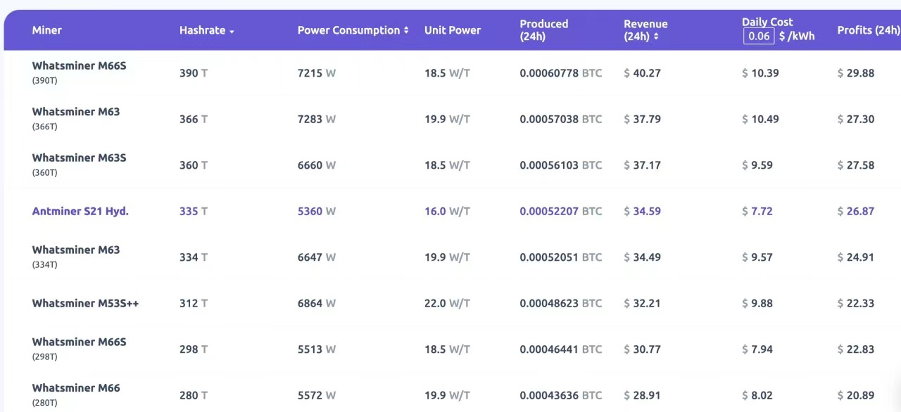Image resolution: width=901 pixels, height=412 pixels.
Task: Select the Daily Cost header label
Action: (x=767, y=22)
